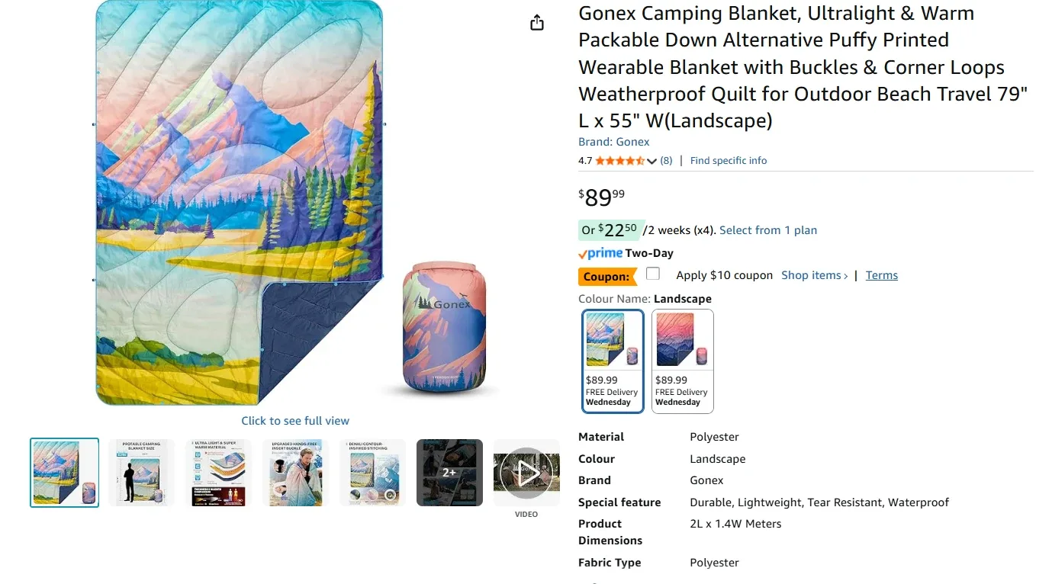Image resolution: width=1052 pixels, height=584 pixels.
Task: Open the Terms link
Action: (881, 274)
